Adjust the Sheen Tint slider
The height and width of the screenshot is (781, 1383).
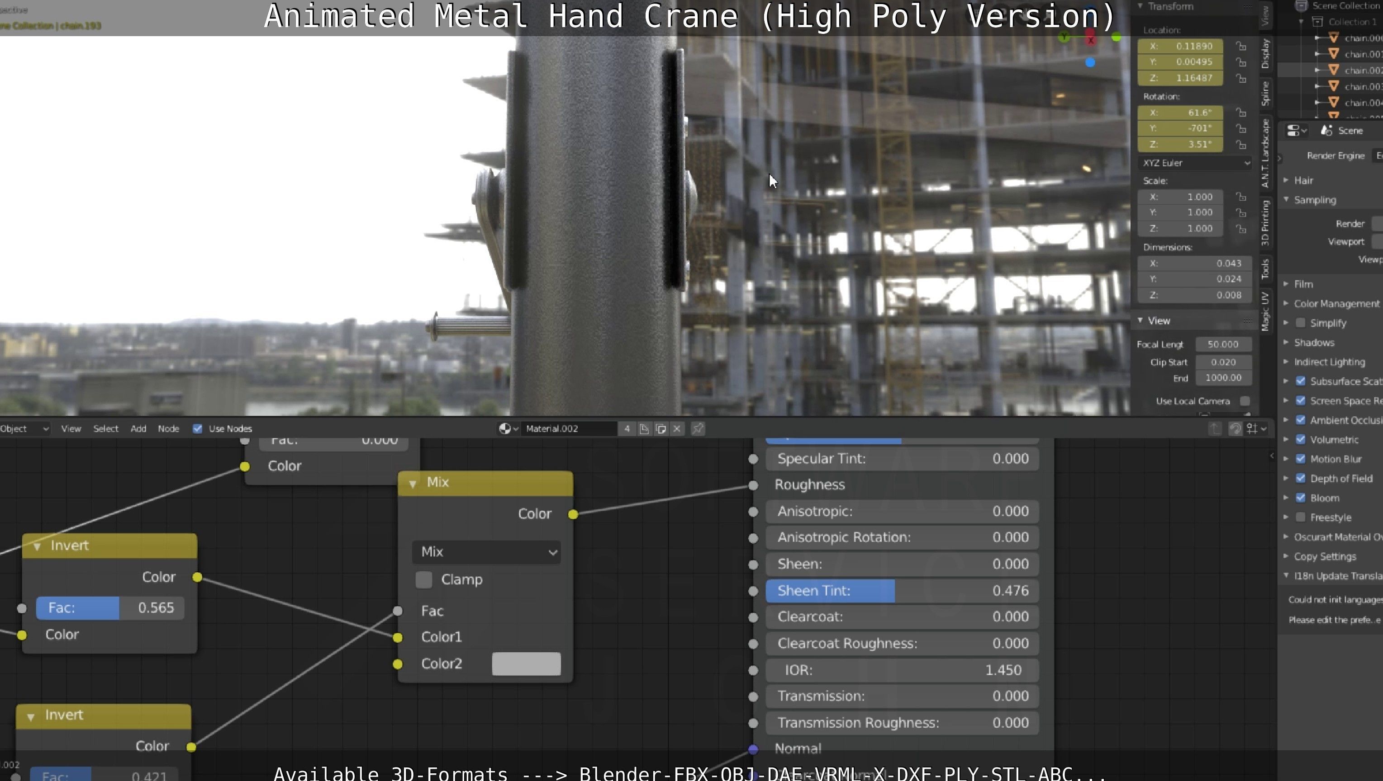coord(902,591)
